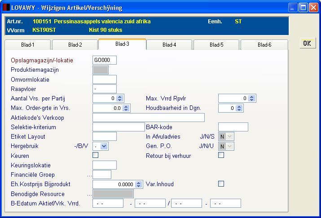
Task: Go to the Blad-5 tab
Action: coord(216,45)
